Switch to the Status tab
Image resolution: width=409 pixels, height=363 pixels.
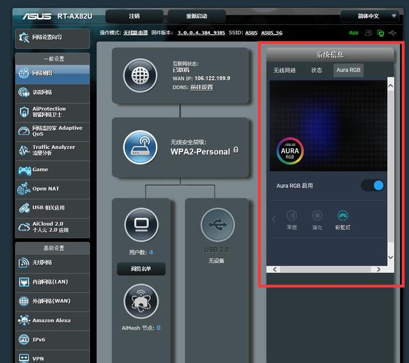coord(316,70)
